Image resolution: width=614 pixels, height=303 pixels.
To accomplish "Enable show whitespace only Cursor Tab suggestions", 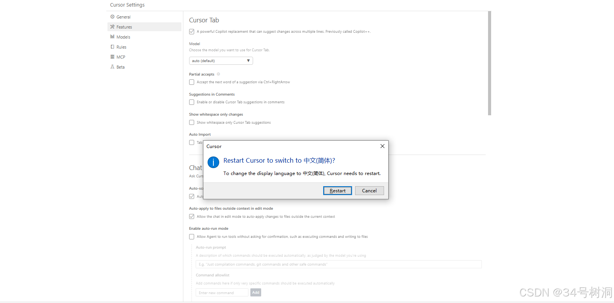I will click(x=191, y=122).
